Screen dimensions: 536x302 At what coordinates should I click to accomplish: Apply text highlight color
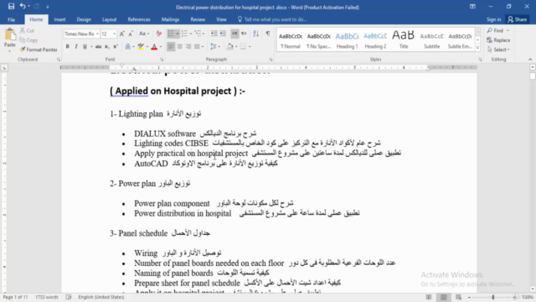141,47
